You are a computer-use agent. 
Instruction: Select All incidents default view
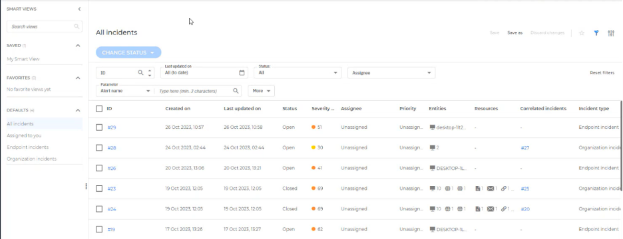tap(45, 123)
